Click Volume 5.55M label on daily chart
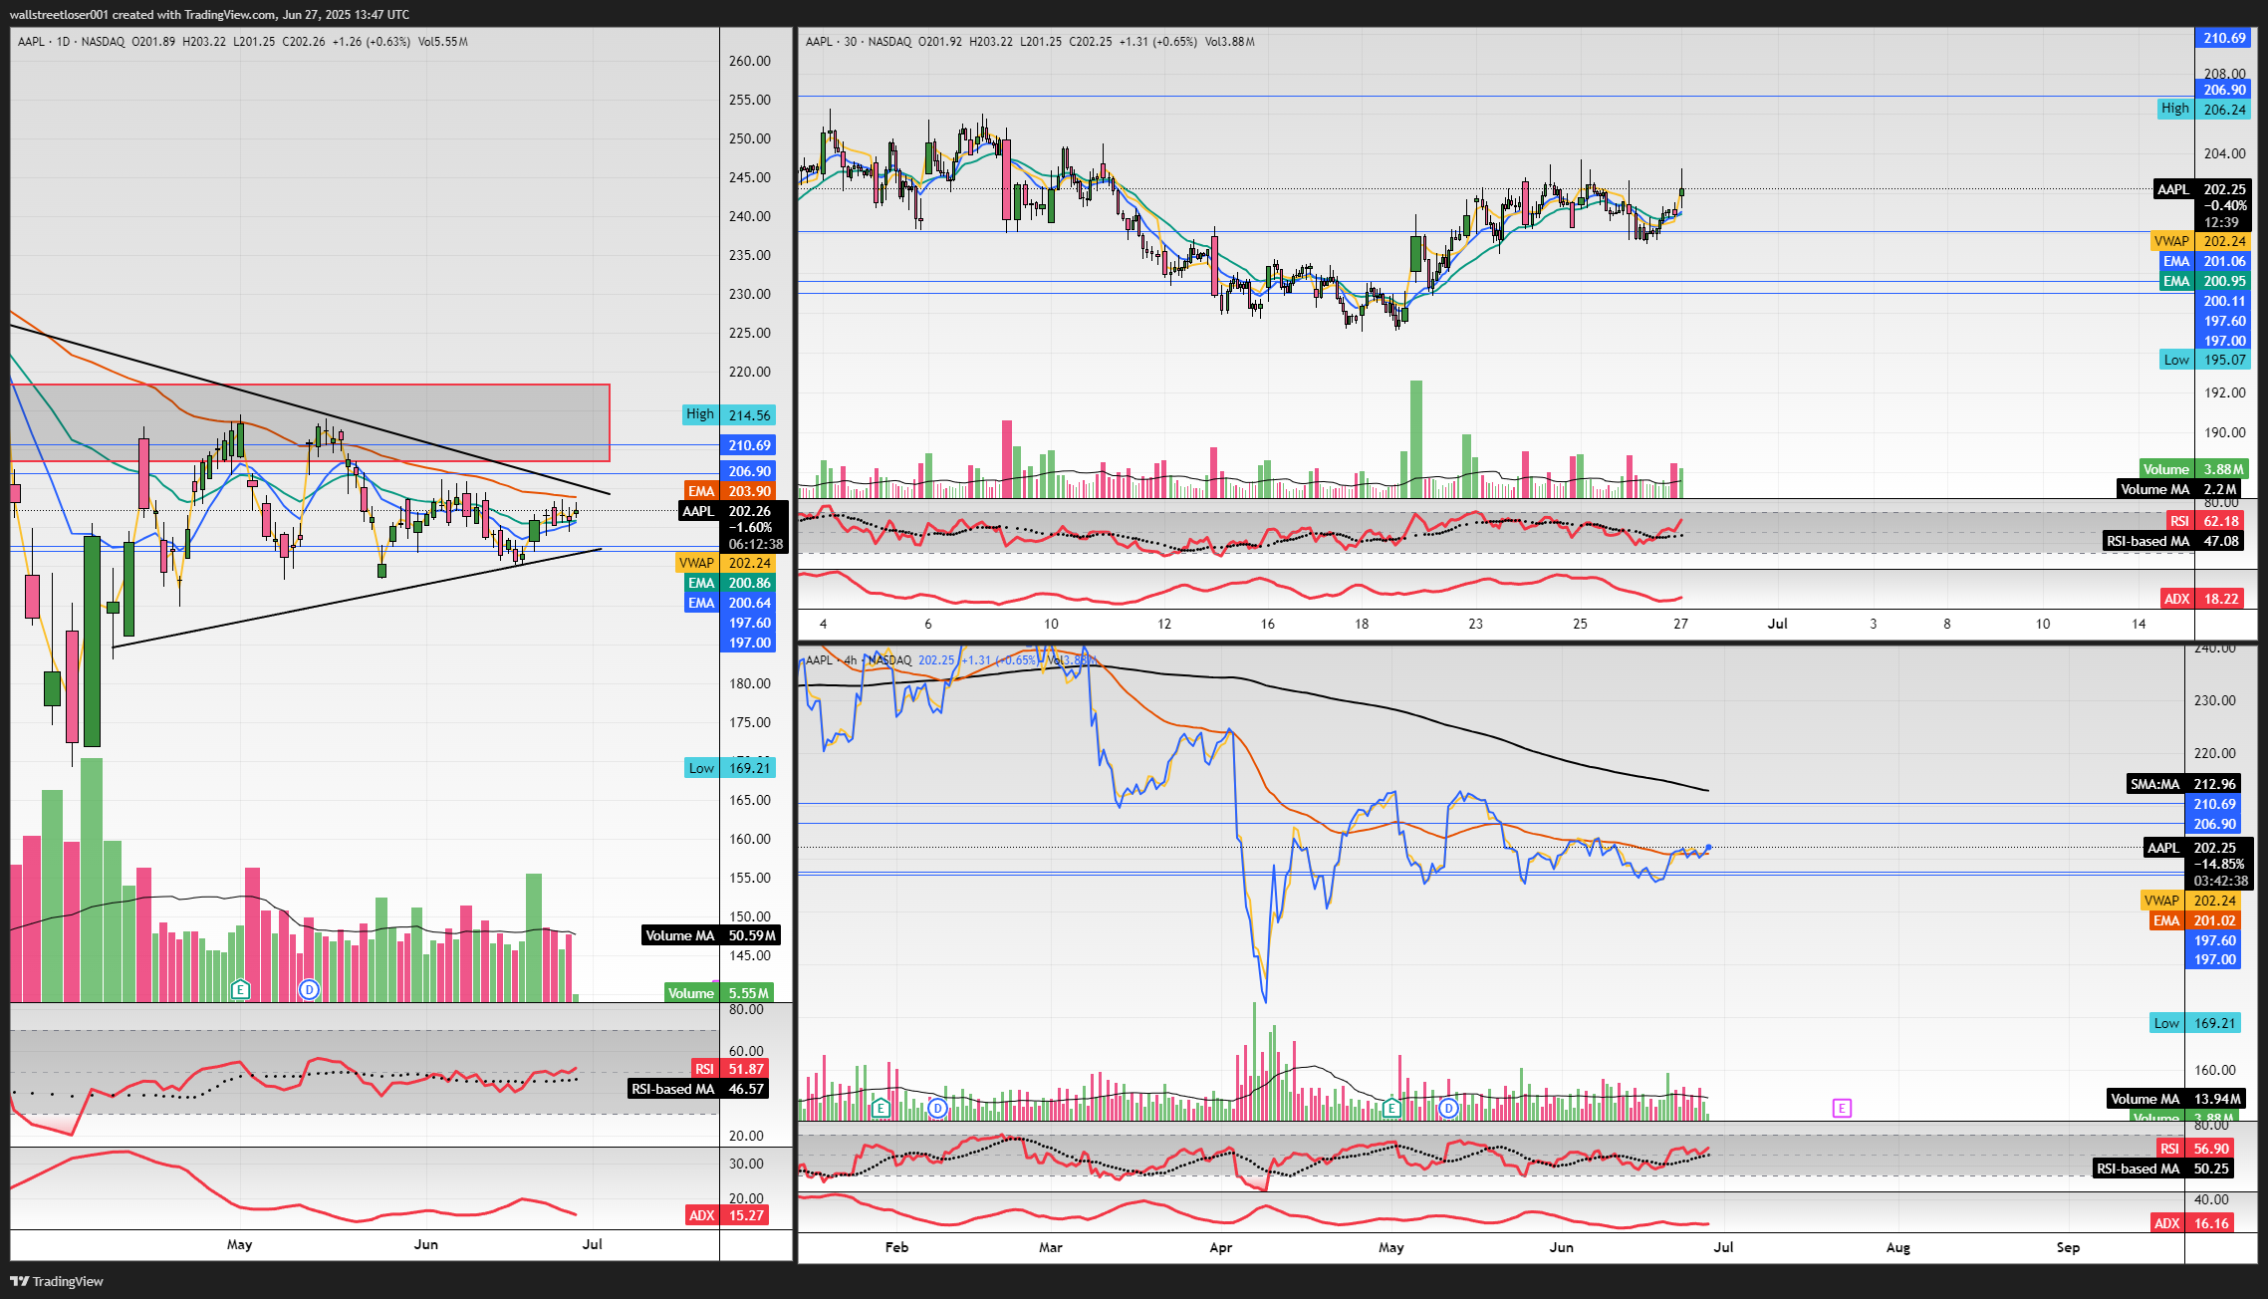The width and height of the screenshot is (2268, 1299). pos(719,993)
